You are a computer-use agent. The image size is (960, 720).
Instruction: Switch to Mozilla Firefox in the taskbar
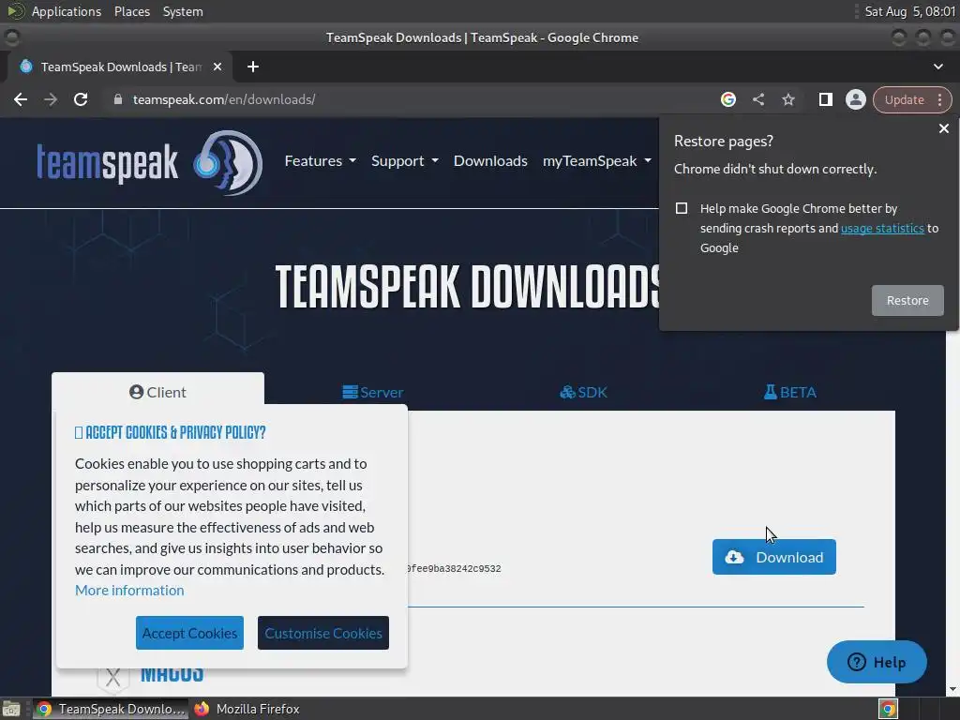point(247,709)
